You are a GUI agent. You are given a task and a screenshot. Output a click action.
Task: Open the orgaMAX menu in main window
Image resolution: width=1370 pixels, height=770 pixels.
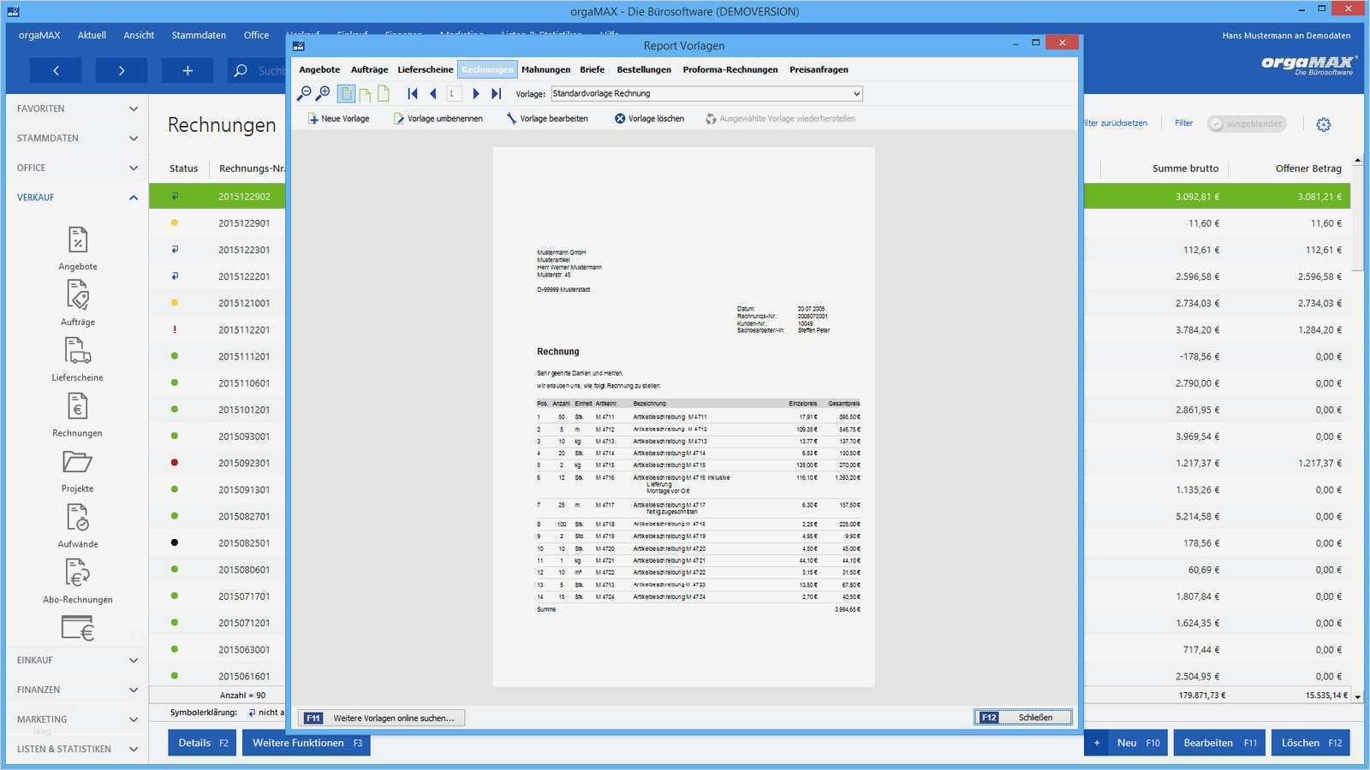pos(39,35)
